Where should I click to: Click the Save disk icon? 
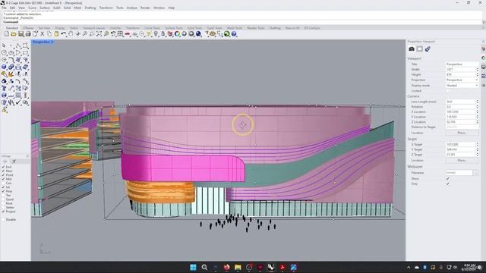coord(21,33)
